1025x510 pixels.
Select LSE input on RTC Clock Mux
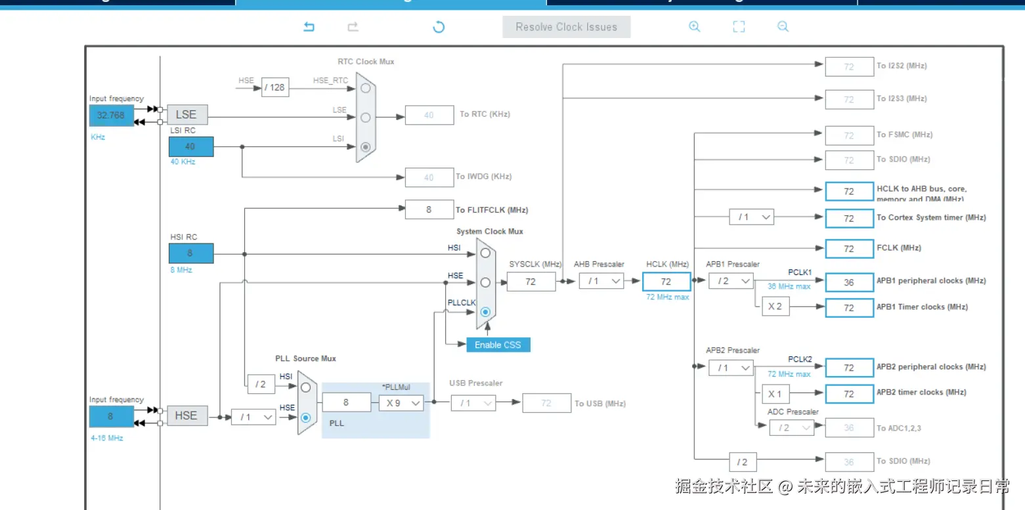(365, 117)
